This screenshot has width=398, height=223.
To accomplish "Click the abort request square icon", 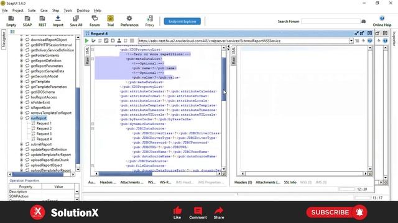I will (132, 41).
